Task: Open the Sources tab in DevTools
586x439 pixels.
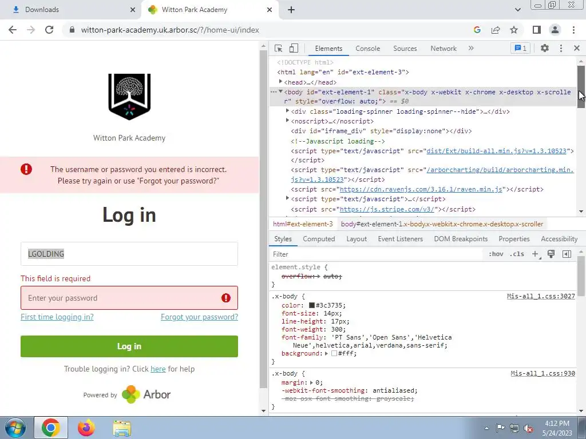Action: tap(405, 49)
